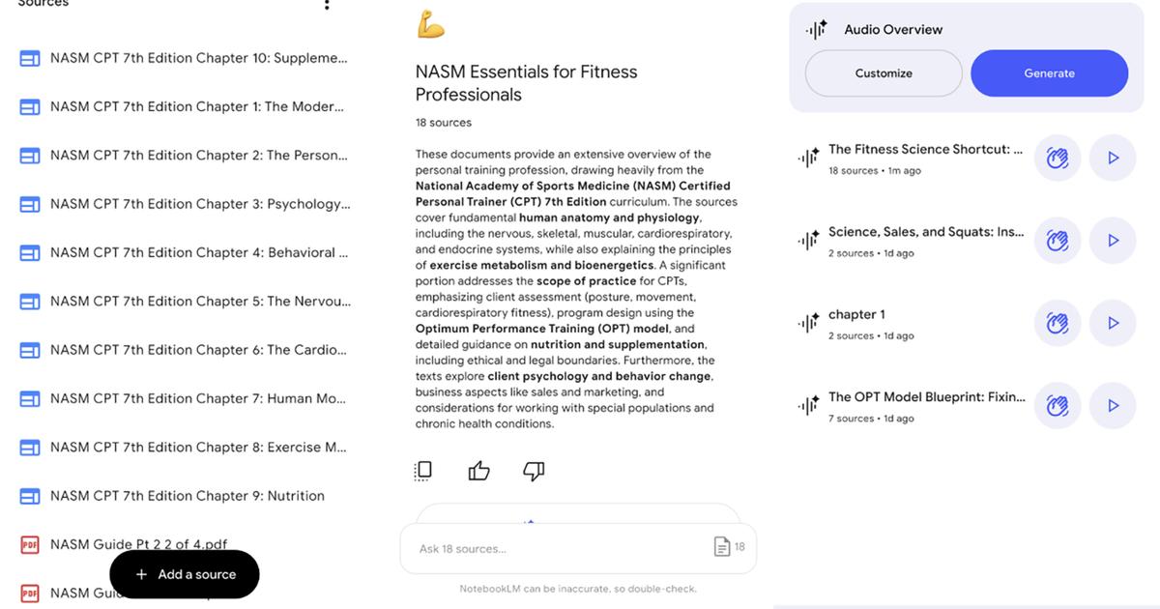Play the chapter 1 audio overview
The width and height of the screenshot is (1160, 609).
1113,323
